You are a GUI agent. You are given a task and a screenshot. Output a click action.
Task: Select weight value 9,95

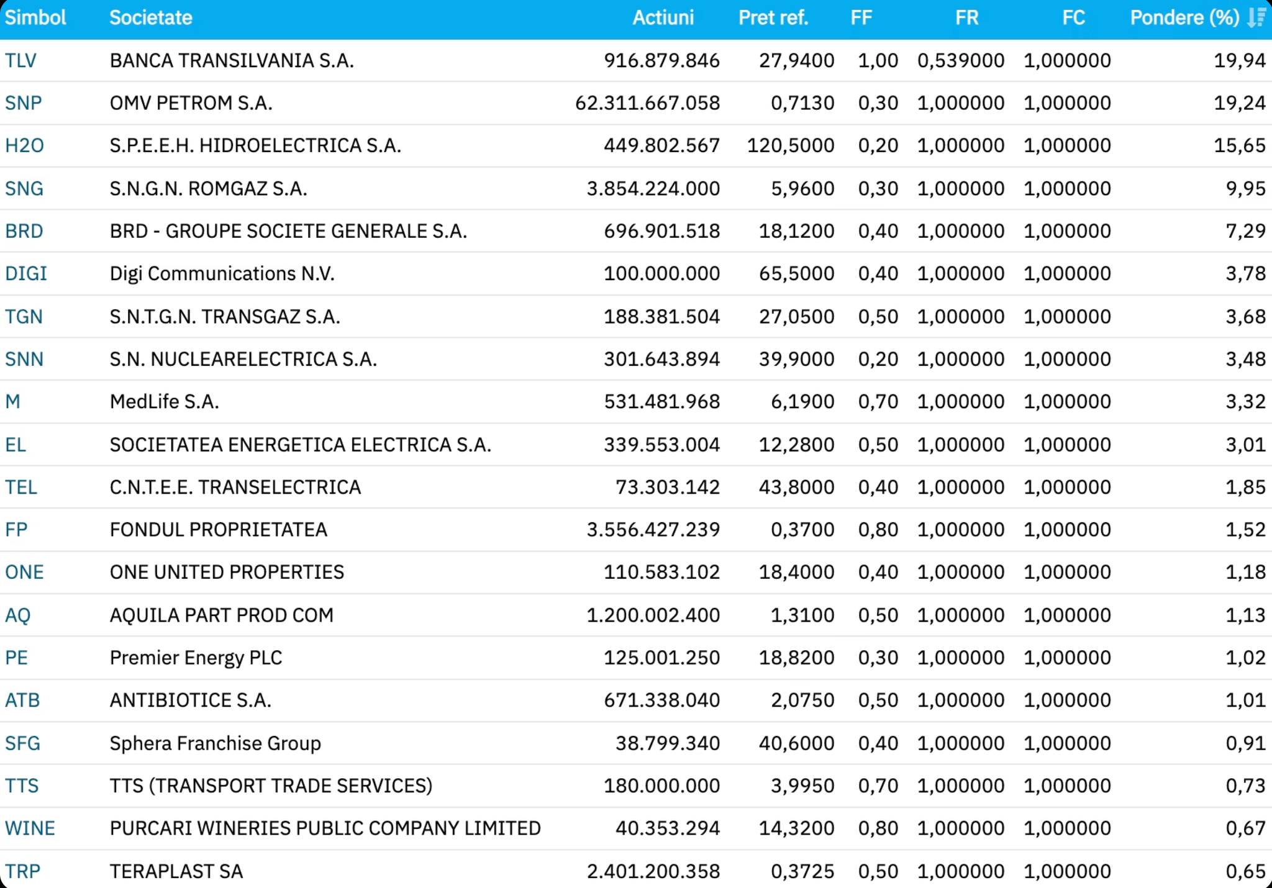tap(1245, 189)
